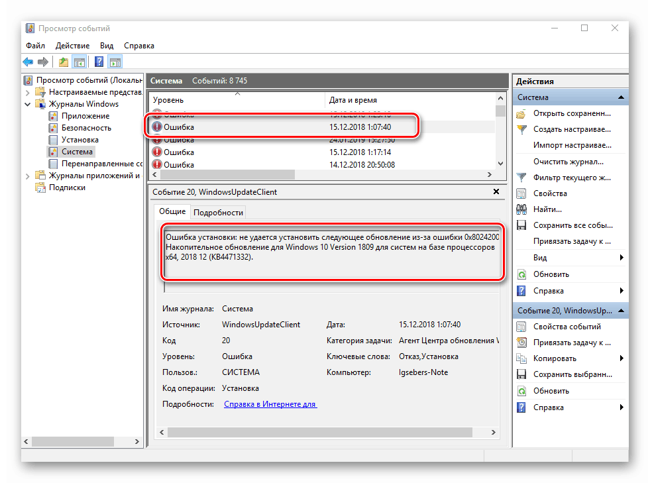Image resolution: width=650 pixels, height=483 pixels.
Task: Click Импорт настраивае... action
Action: click(572, 145)
